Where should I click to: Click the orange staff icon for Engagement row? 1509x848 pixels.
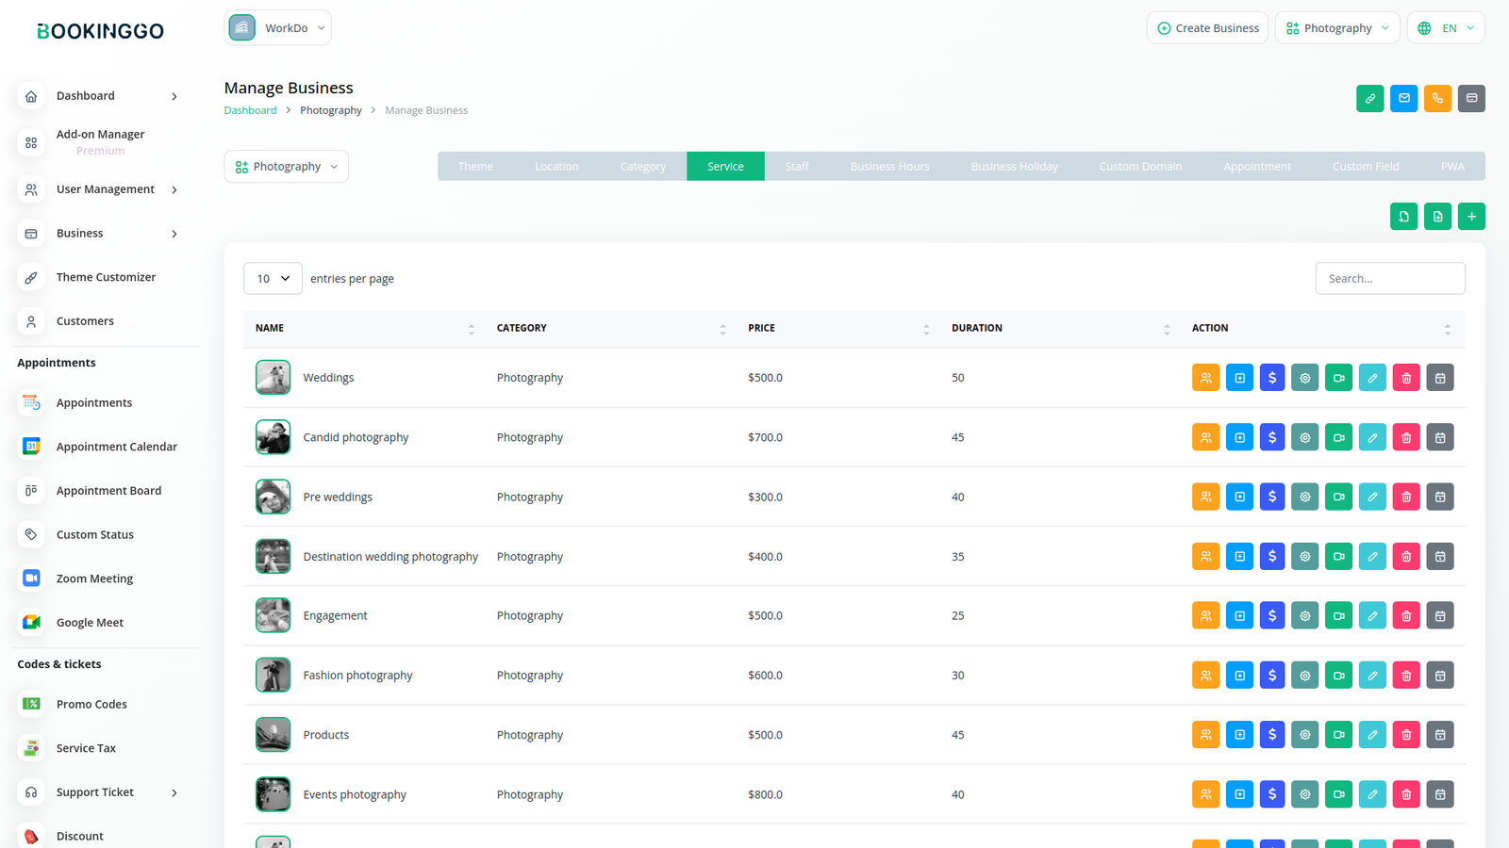(x=1205, y=615)
